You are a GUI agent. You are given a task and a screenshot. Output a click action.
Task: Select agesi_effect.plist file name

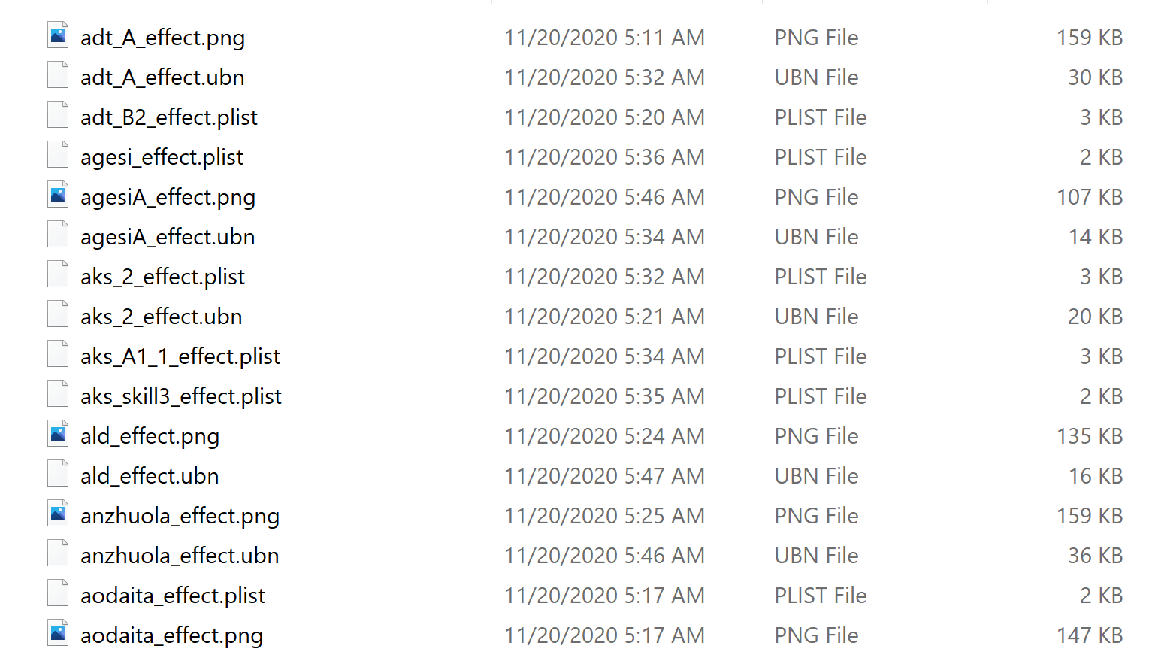pos(162,157)
